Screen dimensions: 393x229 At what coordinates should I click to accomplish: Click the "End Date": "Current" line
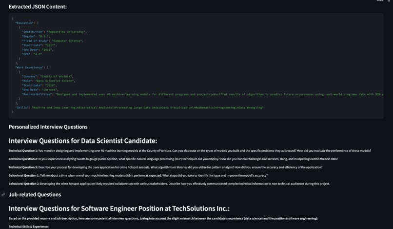click(40, 90)
